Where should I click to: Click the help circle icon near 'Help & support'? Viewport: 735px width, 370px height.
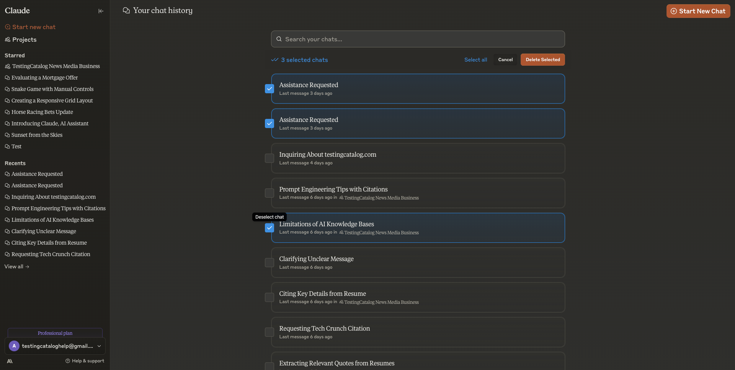[x=68, y=361]
